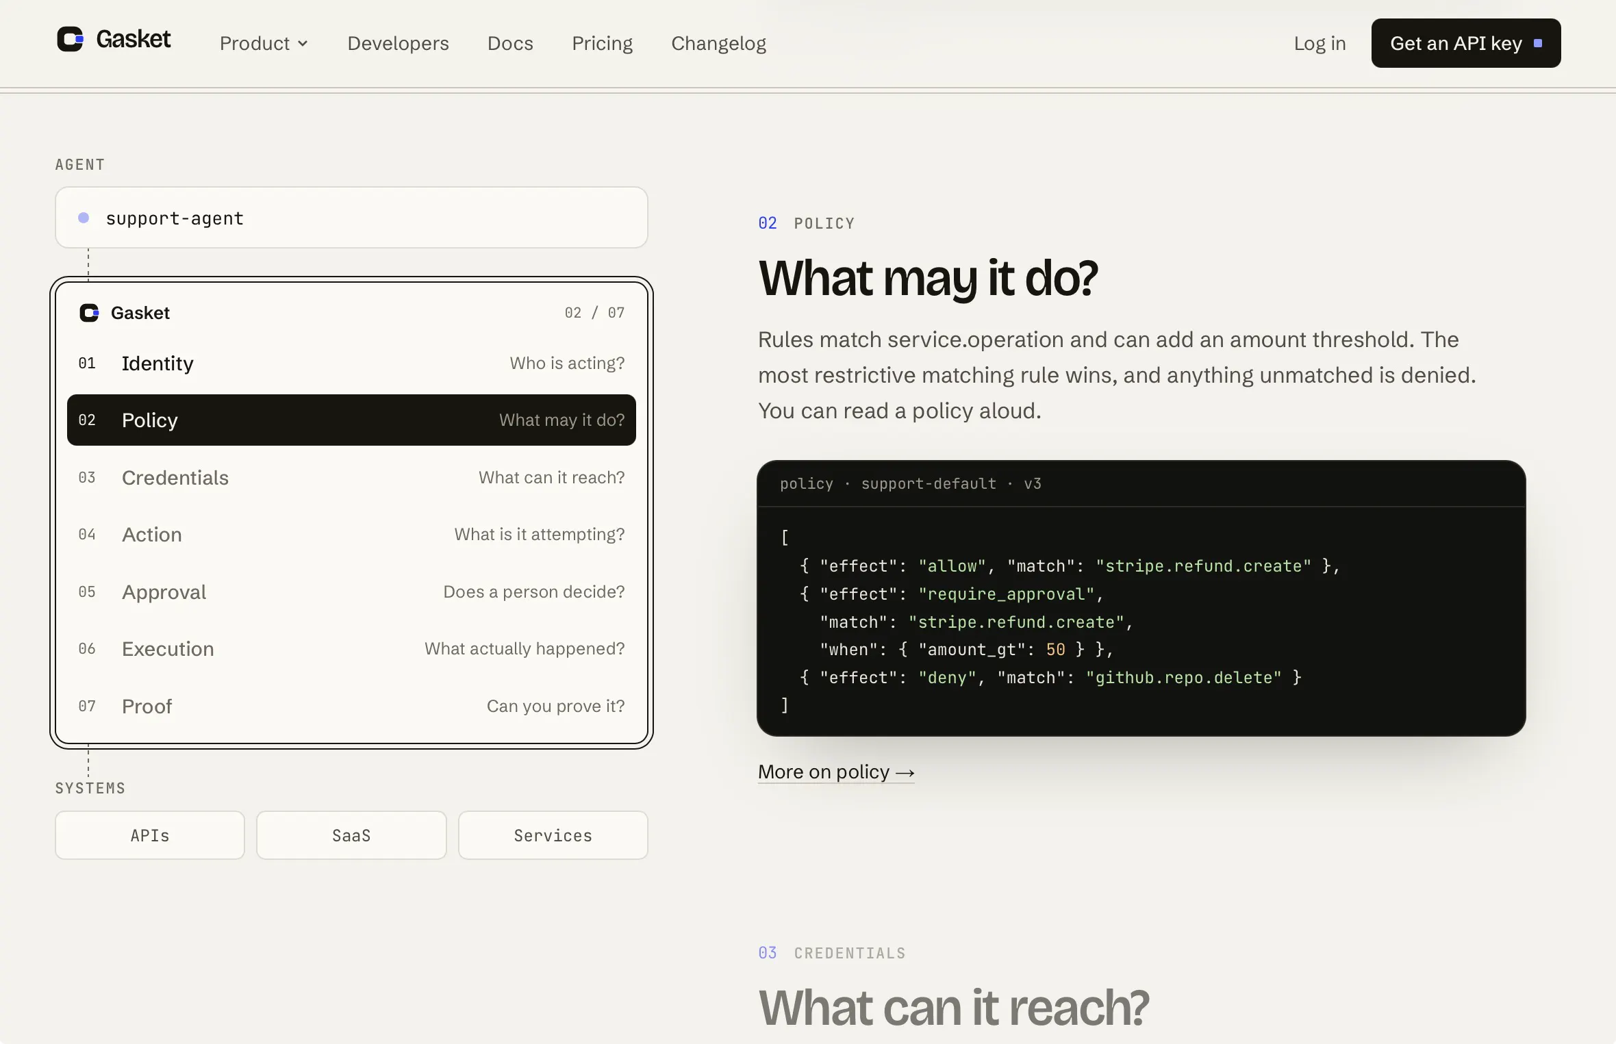Click the purple dot beside support-agent
The image size is (1616, 1044).
pos(84,218)
